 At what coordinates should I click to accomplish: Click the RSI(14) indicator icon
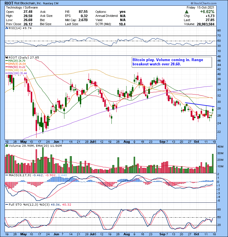(7, 28)
